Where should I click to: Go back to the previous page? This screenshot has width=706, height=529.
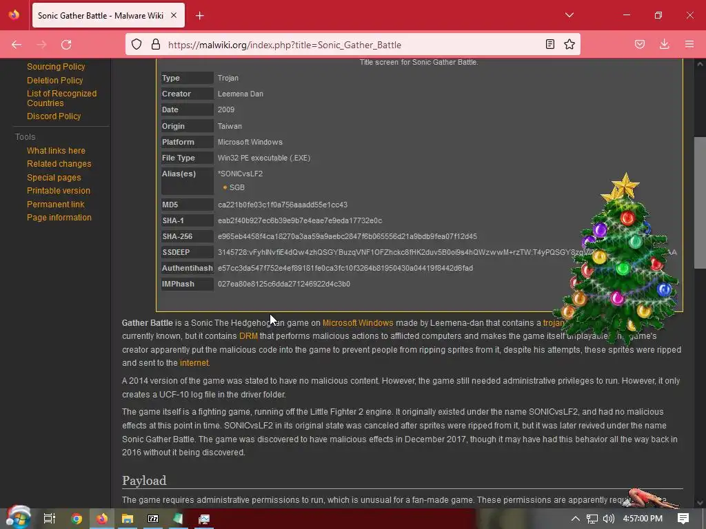pyautogui.click(x=17, y=45)
